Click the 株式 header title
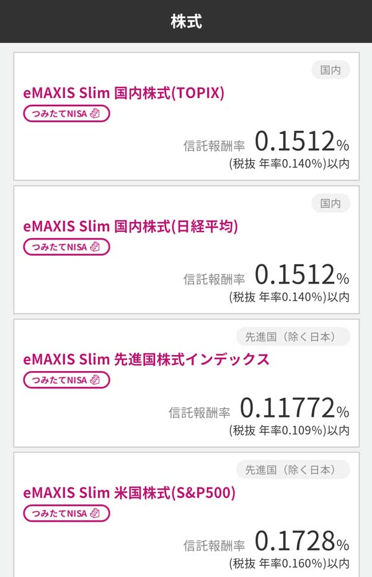The width and height of the screenshot is (372, 577). tap(186, 22)
